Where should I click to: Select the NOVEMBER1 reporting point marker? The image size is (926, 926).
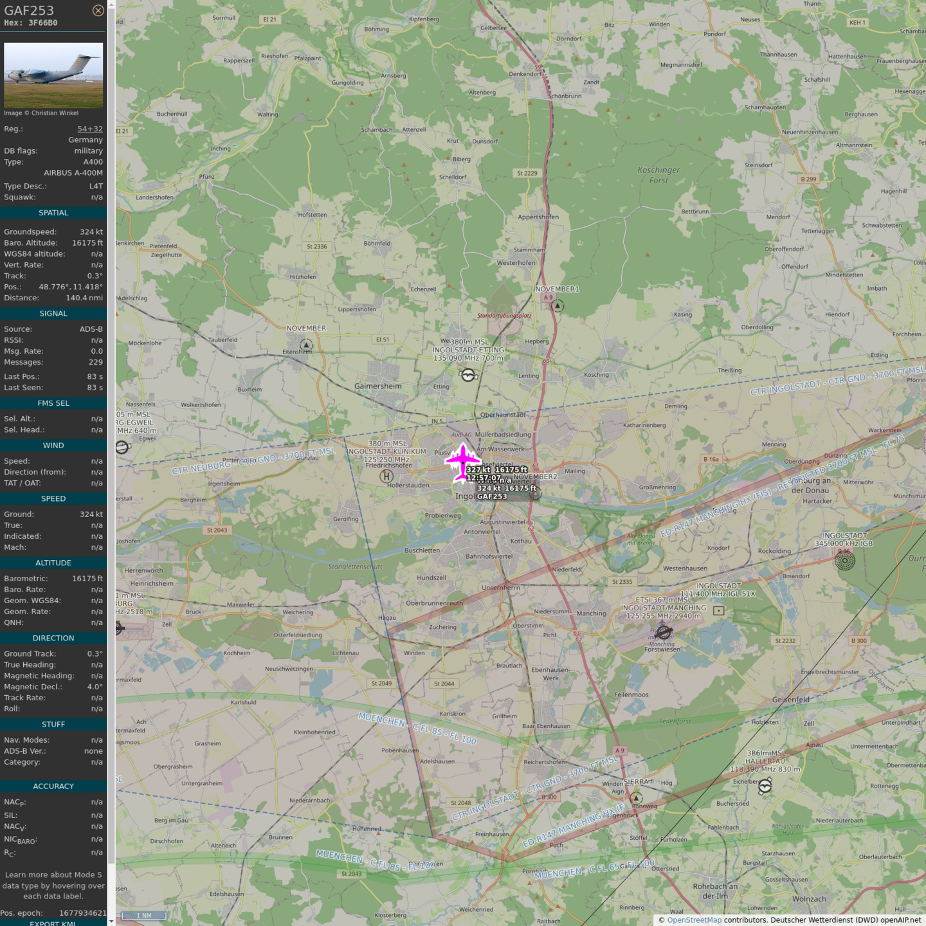click(x=558, y=306)
